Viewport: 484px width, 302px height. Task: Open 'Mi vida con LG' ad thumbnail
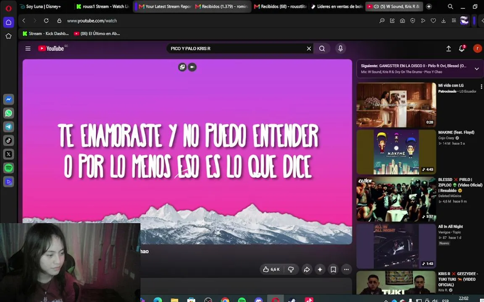(396, 105)
